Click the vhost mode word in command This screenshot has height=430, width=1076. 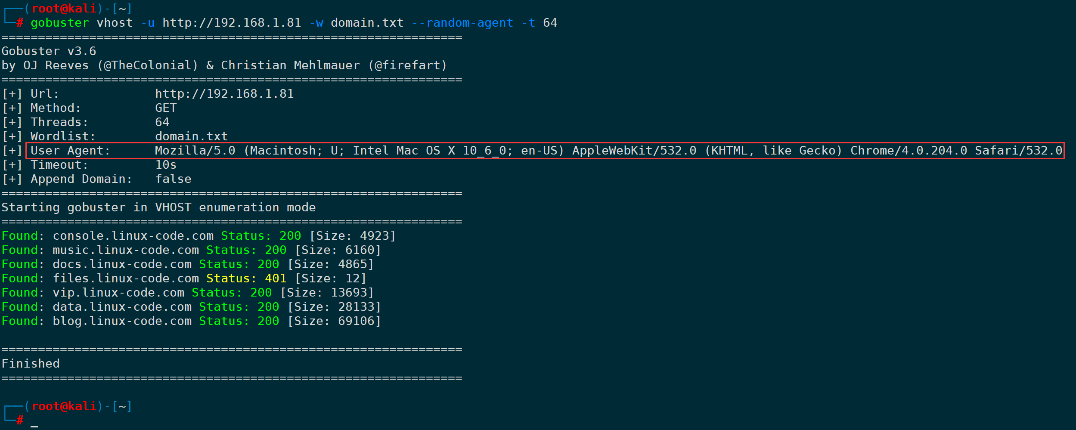115,23
